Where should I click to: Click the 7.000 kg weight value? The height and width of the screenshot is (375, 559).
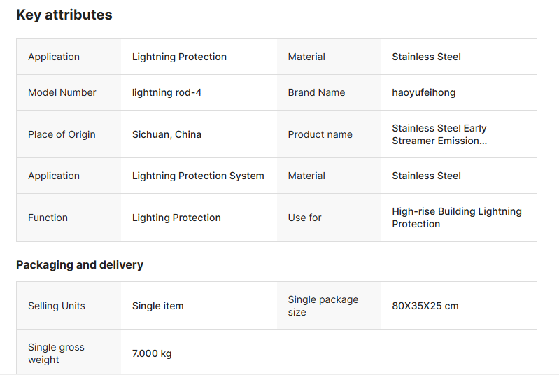[x=152, y=353]
